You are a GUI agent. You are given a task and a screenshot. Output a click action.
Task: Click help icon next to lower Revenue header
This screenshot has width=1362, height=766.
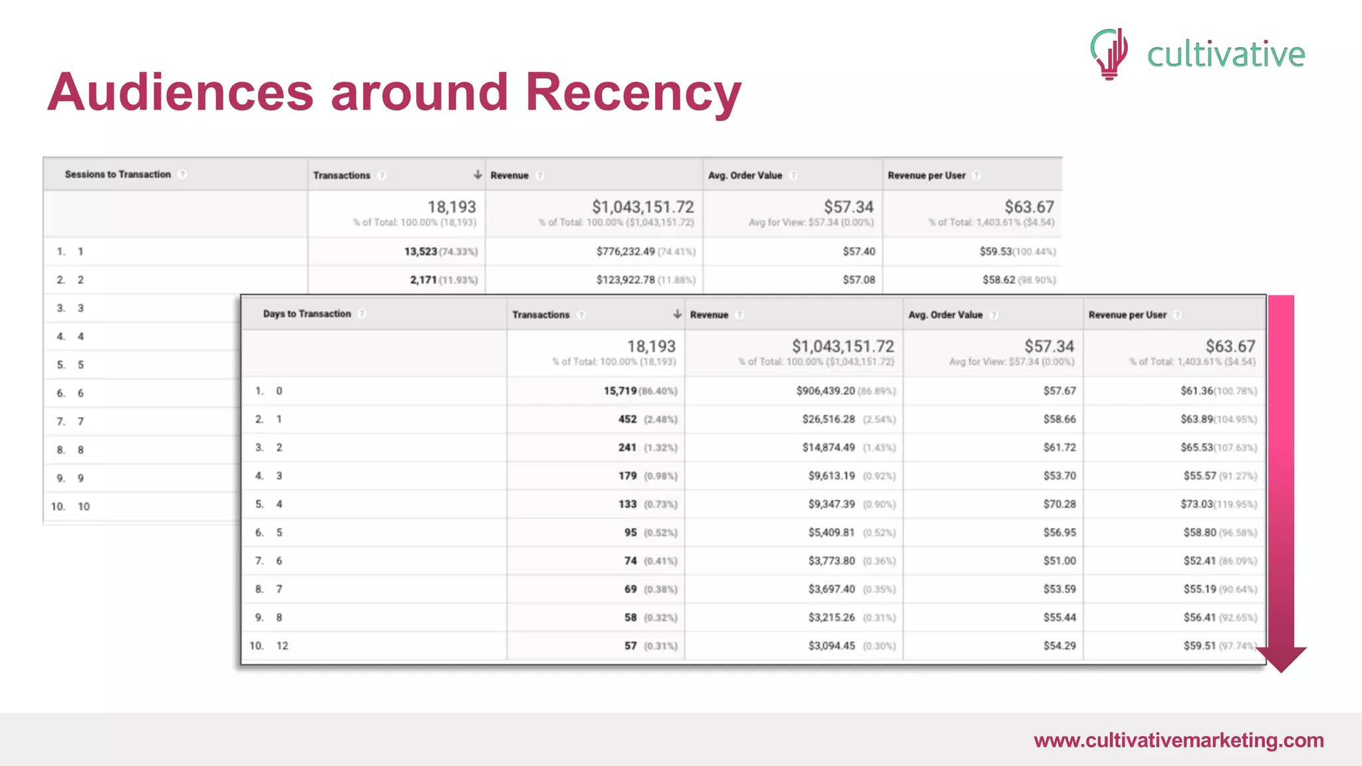(x=740, y=315)
